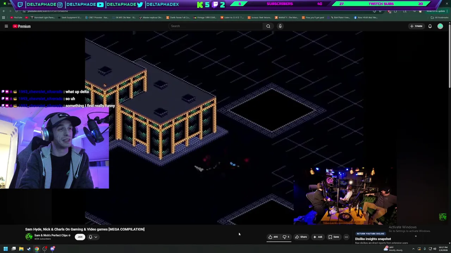Open the Now HEAR this bookmark
The height and width of the screenshot is (253, 451).
(x=366, y=18)
